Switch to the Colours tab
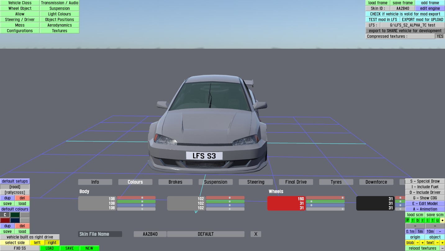The image size is (445, 251). (x=135, y=182)
